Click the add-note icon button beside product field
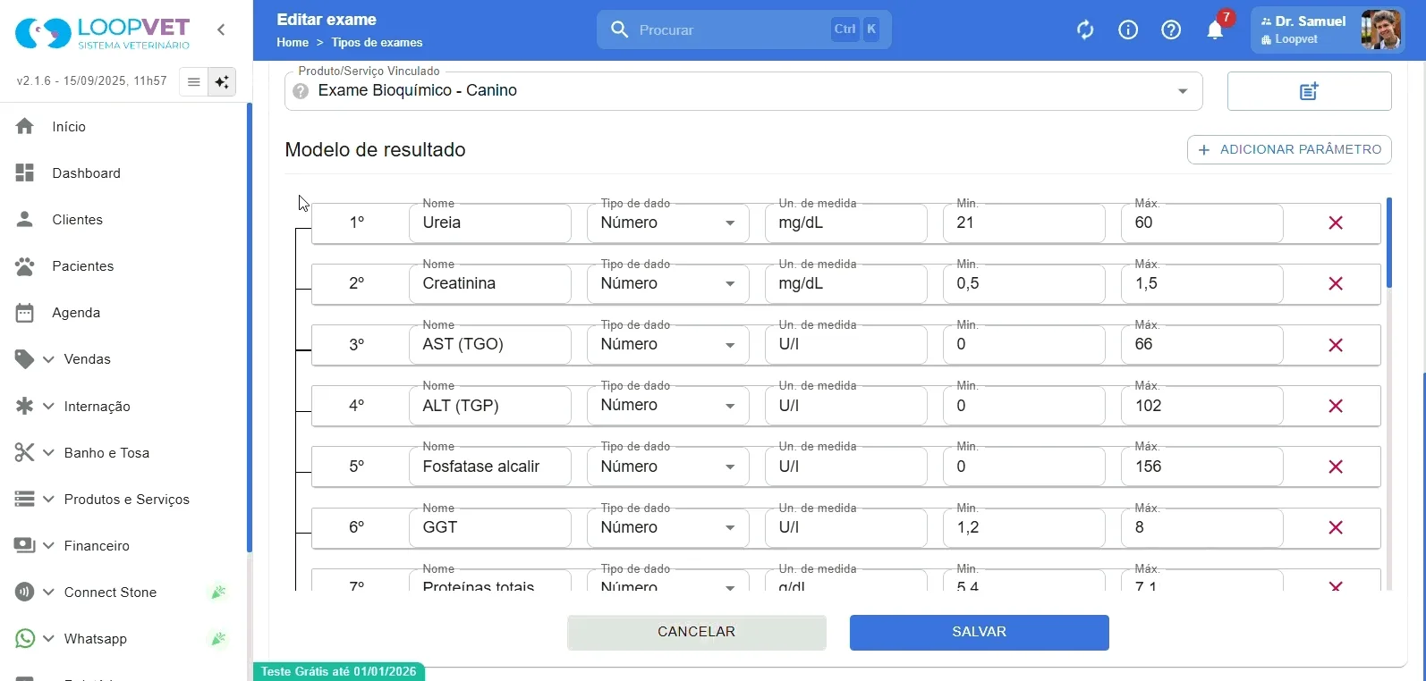The image size is (1426, 681). [1309, 91]
